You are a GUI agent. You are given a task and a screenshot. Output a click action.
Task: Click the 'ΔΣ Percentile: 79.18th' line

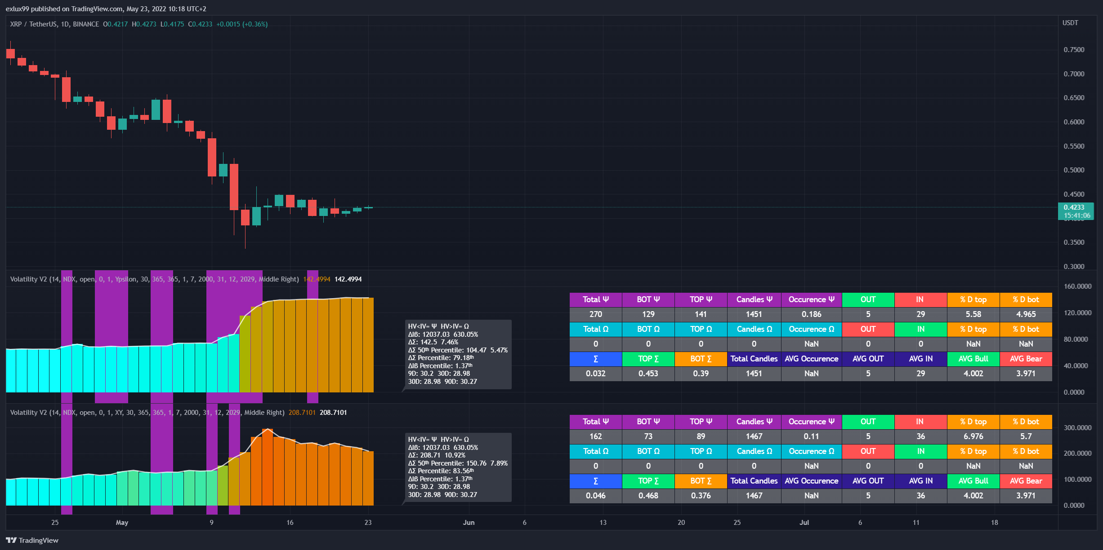(x=441, y=358)
